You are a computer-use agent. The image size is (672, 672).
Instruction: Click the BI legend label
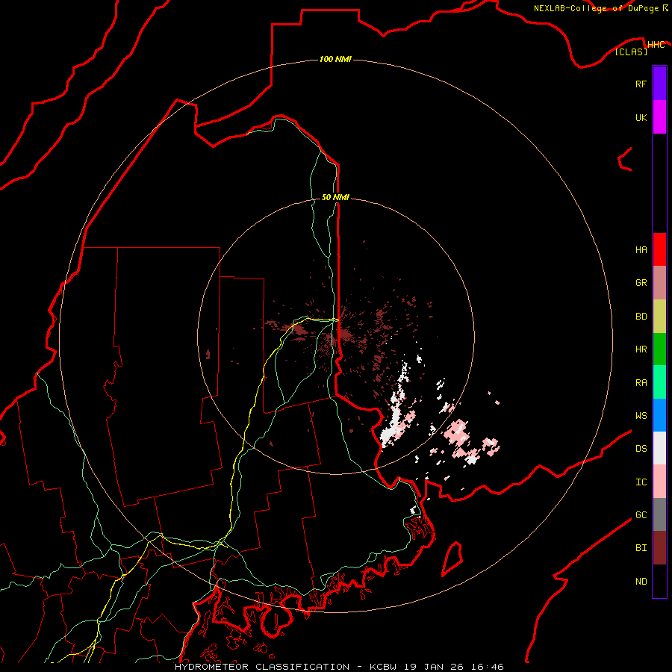click(641, 548)
